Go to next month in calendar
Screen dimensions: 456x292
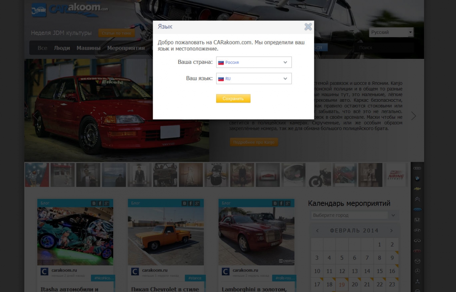[391, 230]
